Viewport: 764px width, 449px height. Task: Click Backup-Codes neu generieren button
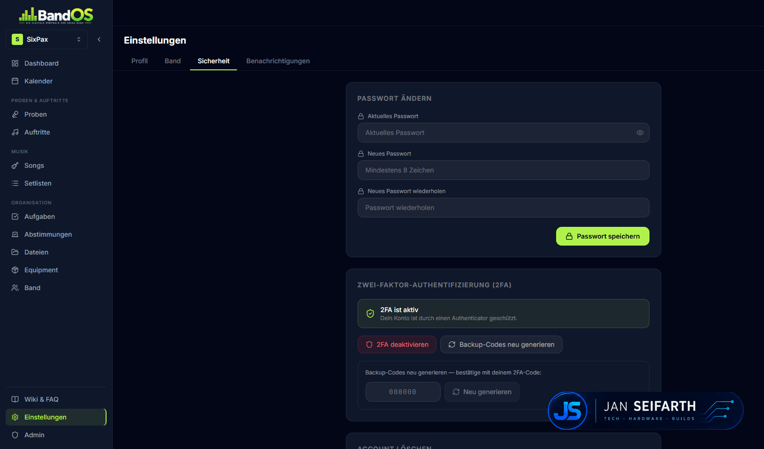(501, 344)
